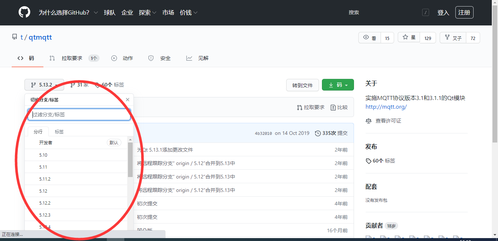This screenshot has height=241, width=498.
Task: Click the branch list scroll-up arrow
Action: tap(130, 139)
